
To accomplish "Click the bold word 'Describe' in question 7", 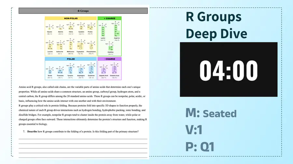I will (x=32, y=132).
